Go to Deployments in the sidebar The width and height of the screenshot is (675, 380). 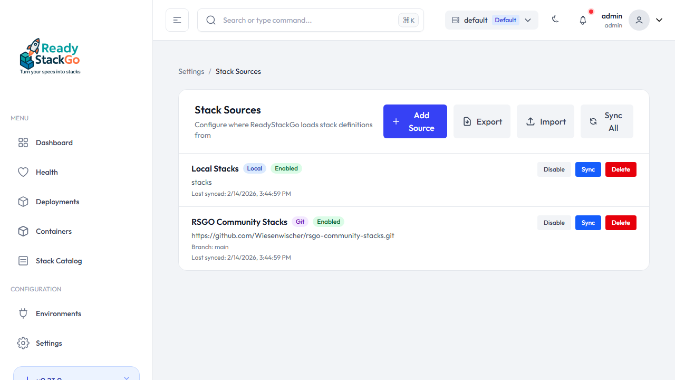click(57, 202)
